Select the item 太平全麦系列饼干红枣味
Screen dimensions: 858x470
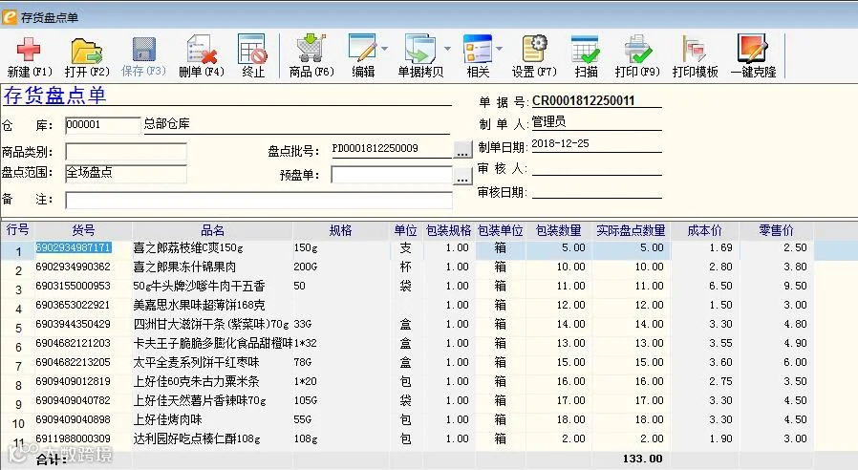click(197, 363)
